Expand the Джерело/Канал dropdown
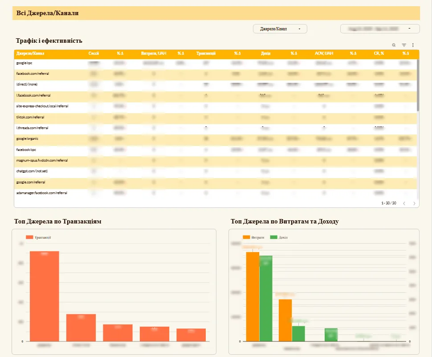Image resolution: width=432 pixels, height=357 pixels. pos(280,29)
